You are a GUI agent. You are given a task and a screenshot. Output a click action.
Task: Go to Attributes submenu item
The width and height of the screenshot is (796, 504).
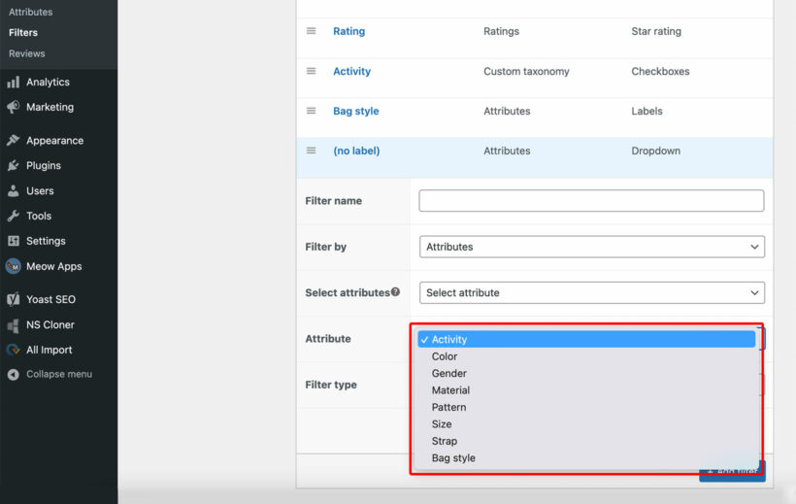[x=30, y=12]
